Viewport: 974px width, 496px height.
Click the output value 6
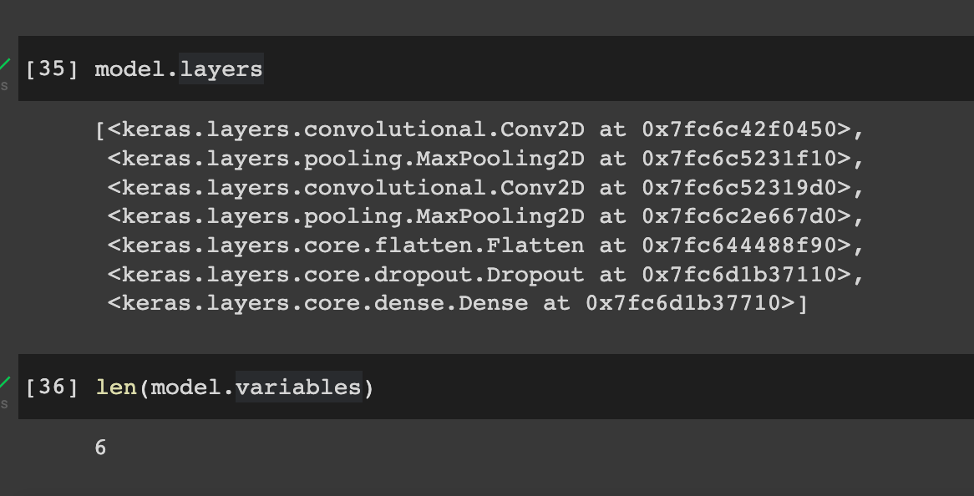click(100, 447)
